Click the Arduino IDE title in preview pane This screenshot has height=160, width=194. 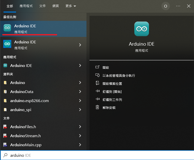click(142, 44)
